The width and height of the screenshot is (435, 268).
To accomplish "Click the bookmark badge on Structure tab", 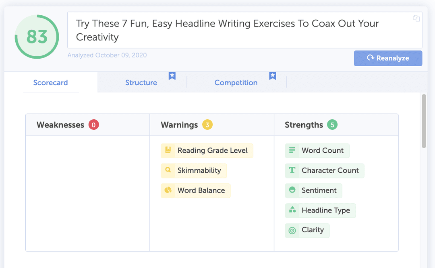I will [x=172, y=76].
